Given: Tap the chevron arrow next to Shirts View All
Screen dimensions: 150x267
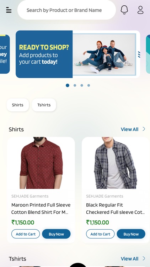Looking at the screenshot, I should coord(144,129).
